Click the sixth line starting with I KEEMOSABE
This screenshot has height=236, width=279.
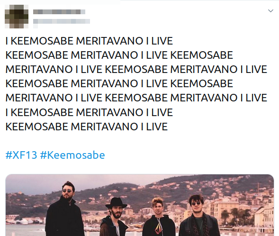coord(89,112)
